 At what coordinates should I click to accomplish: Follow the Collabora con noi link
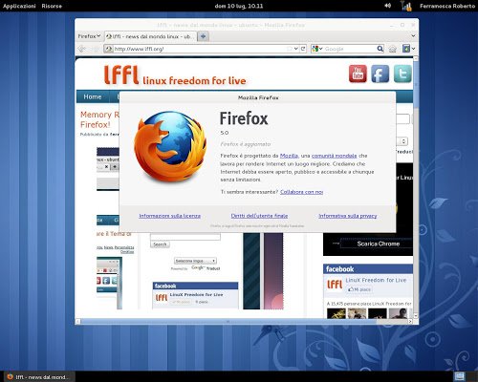[x=301, y=192]
